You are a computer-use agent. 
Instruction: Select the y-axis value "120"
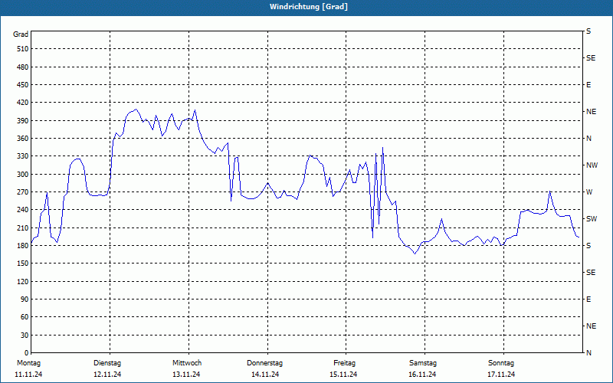click(x=23, y=281)
